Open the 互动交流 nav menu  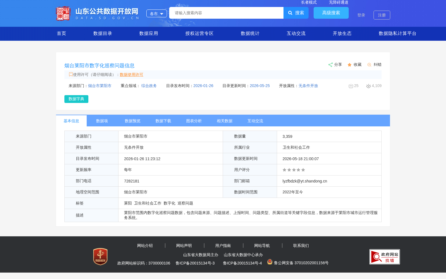click(x=296, y=33)
